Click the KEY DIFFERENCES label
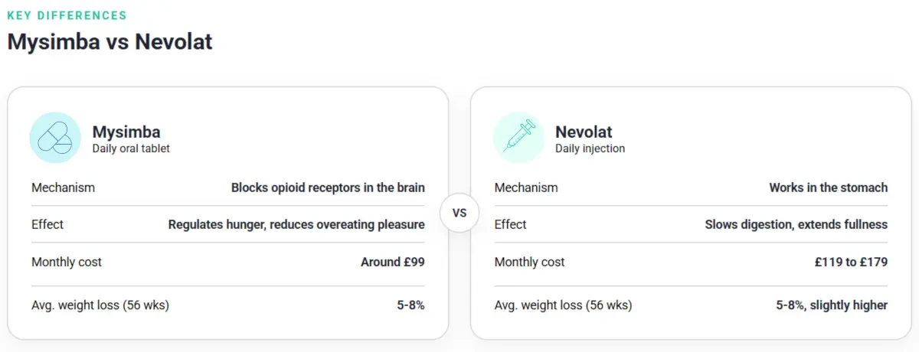Image resolution: width=919 pixels, height=352 pixels. pos(67,15)
